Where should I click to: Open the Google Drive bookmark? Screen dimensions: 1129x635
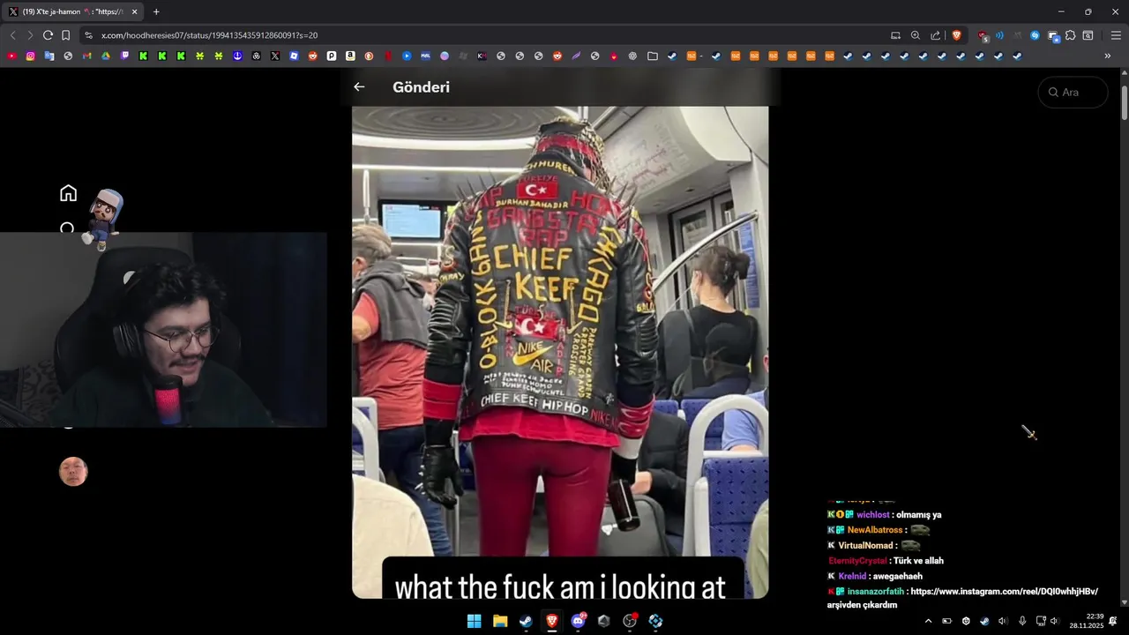105,56
